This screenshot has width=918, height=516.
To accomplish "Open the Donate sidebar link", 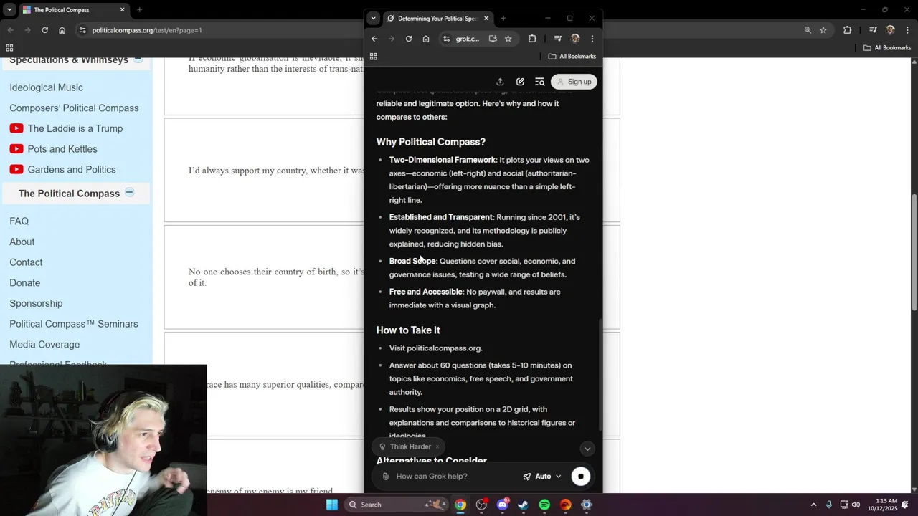I will click(24, 283).
